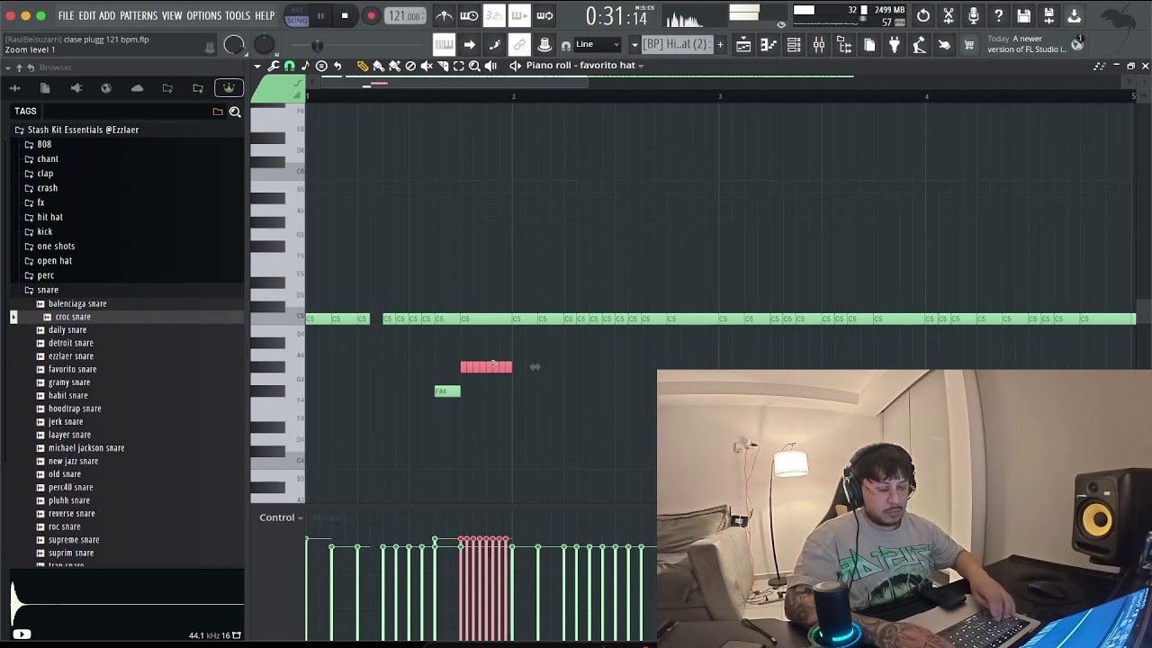Open the mixer icon
Viewport: 1152px width, 648px height.
tap(819, 45)
